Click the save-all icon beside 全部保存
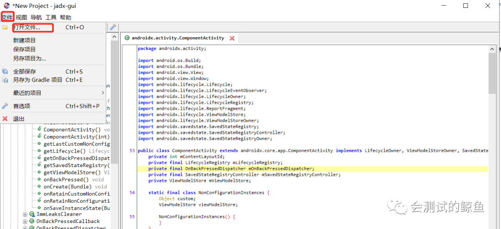 (x=5, y=71)
